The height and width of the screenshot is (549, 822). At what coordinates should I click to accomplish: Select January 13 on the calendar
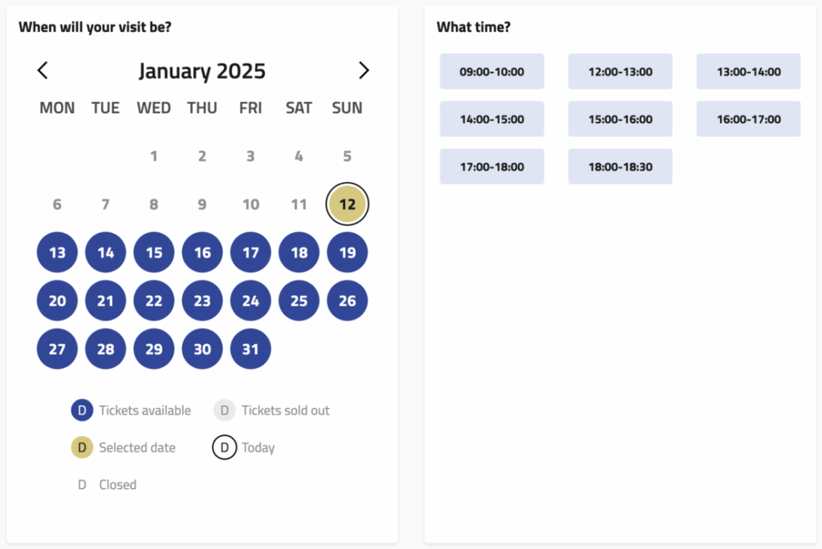click(58, 252)
